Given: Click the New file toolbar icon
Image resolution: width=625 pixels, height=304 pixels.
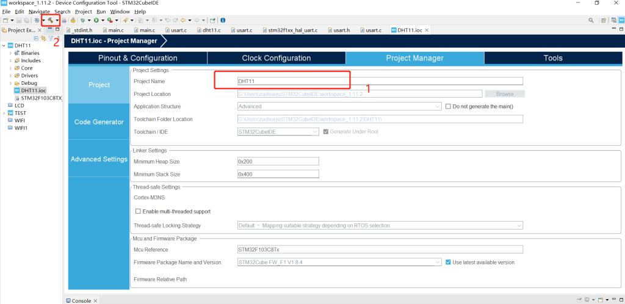Looking at the screenshot, I should (x=5, y=20).
